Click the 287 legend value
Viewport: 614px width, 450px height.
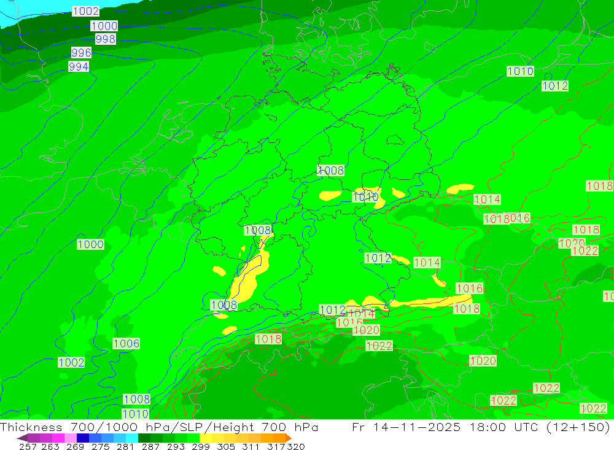(151, 447)
